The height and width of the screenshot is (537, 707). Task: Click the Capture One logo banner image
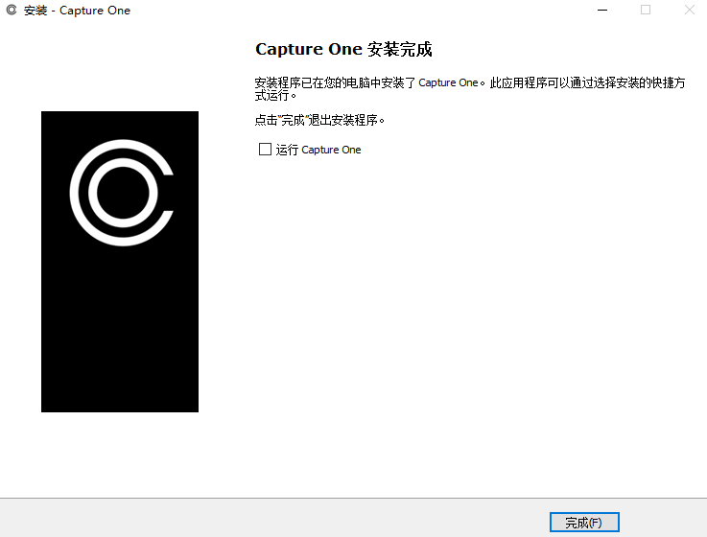tap(120, 262)
